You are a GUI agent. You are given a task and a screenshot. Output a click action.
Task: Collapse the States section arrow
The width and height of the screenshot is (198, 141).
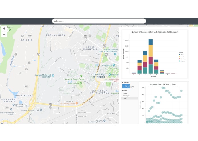pos(122,91)
